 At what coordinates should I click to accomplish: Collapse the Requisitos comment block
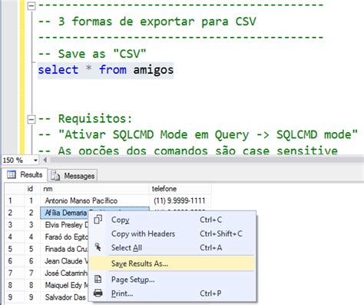tap(31, 119)
